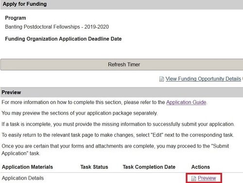The height and width of the screenshot is (183, 243).
Task: Click the document icon beside View Funding Opportunity Details
Action: coord(161,79)
